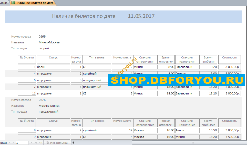The width and height of the screenshot is (247, 145).
Task: Click departure station 'Москва' in ticket 9 row
Action: coord(145,137)
